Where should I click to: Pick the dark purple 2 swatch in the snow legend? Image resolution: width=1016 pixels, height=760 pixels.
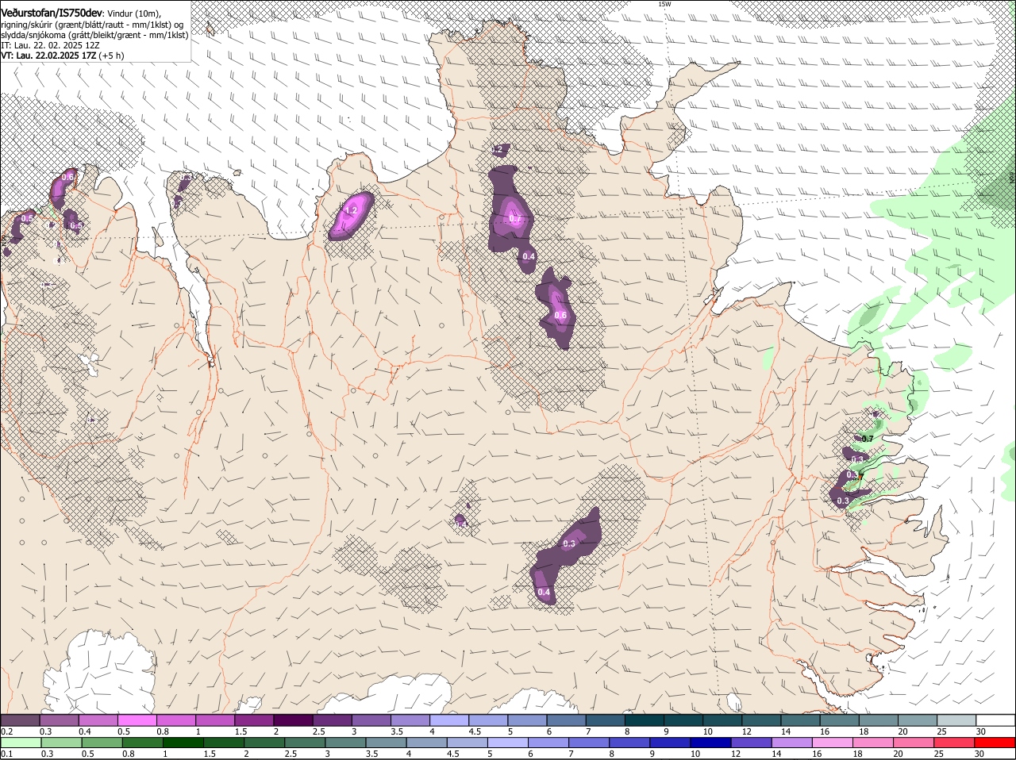tap(293, 719)
